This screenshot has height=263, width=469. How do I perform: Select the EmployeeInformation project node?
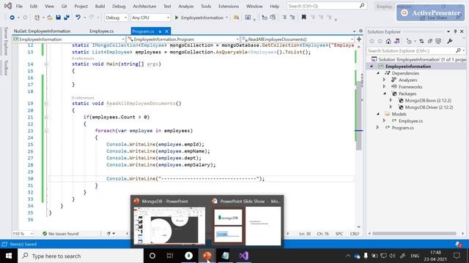coord(408,66)
